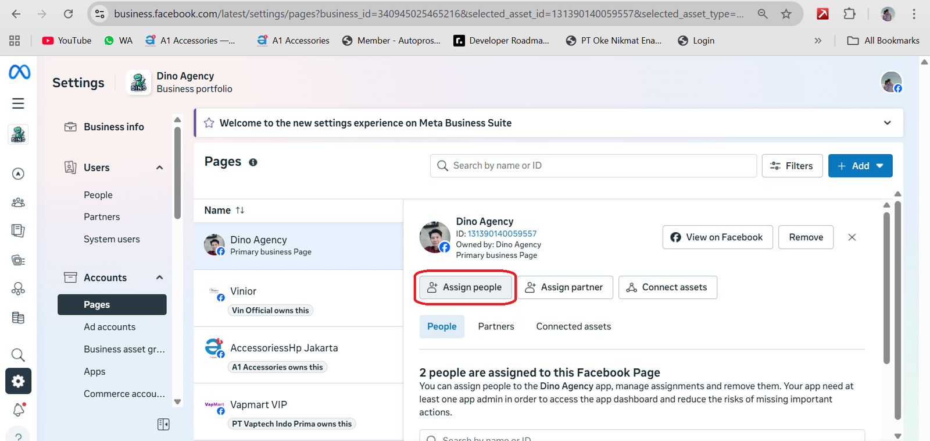Click the search magnifier icon in sidebar
The width and height of the screenshot is (930, 441).
tap(18, 355)
